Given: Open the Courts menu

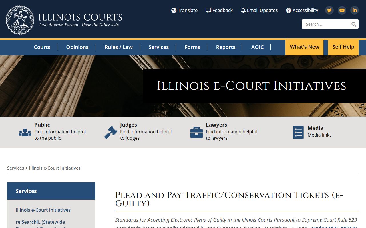Looking at the screenshot, I should [42, 47].
